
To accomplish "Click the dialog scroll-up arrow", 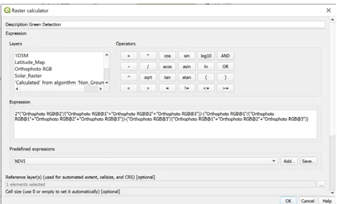I will 332,20.
